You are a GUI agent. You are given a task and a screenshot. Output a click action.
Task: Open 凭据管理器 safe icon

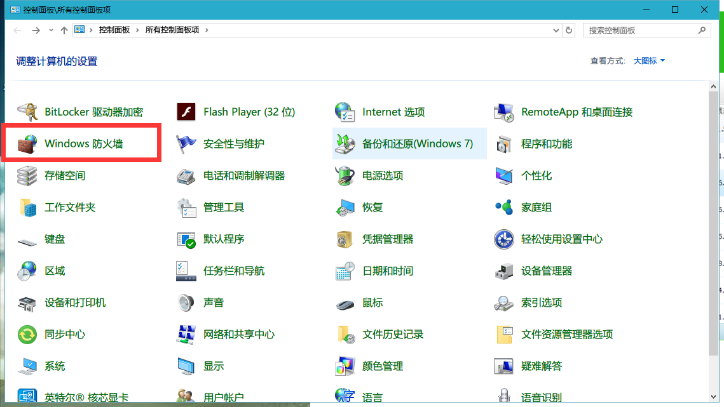[x=345, y=239]
